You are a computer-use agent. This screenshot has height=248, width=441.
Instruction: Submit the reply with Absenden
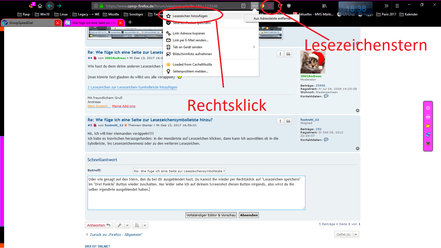[x=249, y=215]
